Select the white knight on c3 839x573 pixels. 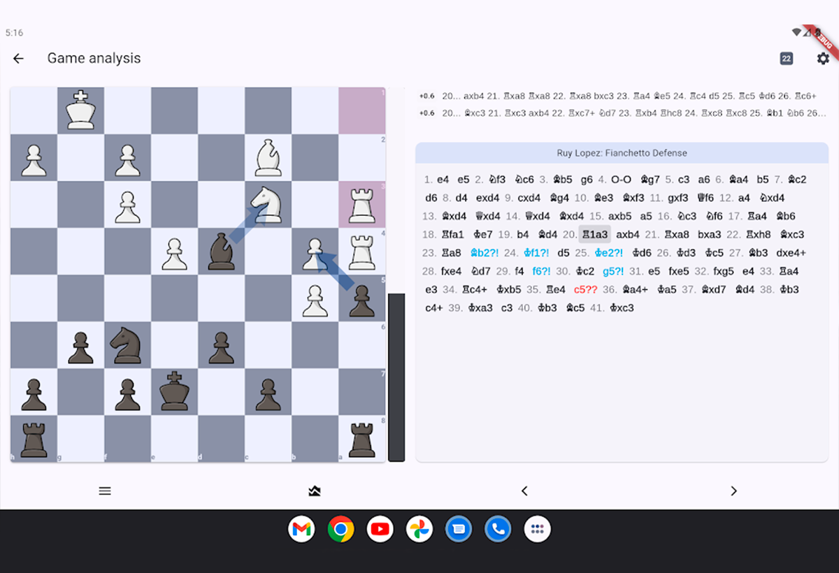[268, 204]
